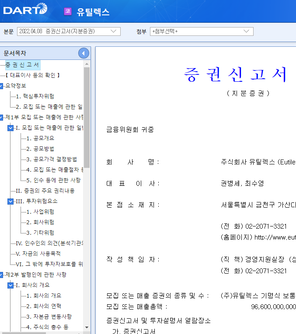Click the 금융위원회 귀중 text
The image size is (296, 334).
(130, 129)
